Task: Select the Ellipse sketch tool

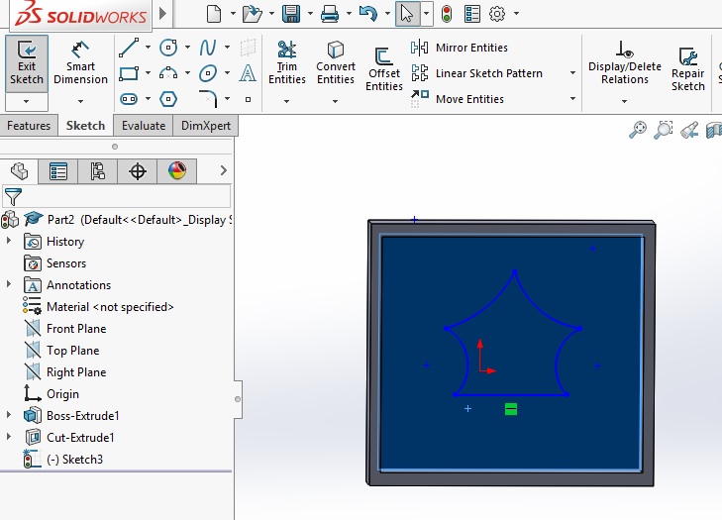Action: pyautogui.click(x=208, y=73)
